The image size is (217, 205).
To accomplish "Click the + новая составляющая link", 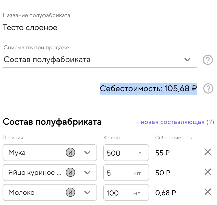I will [x=170, y=122].
